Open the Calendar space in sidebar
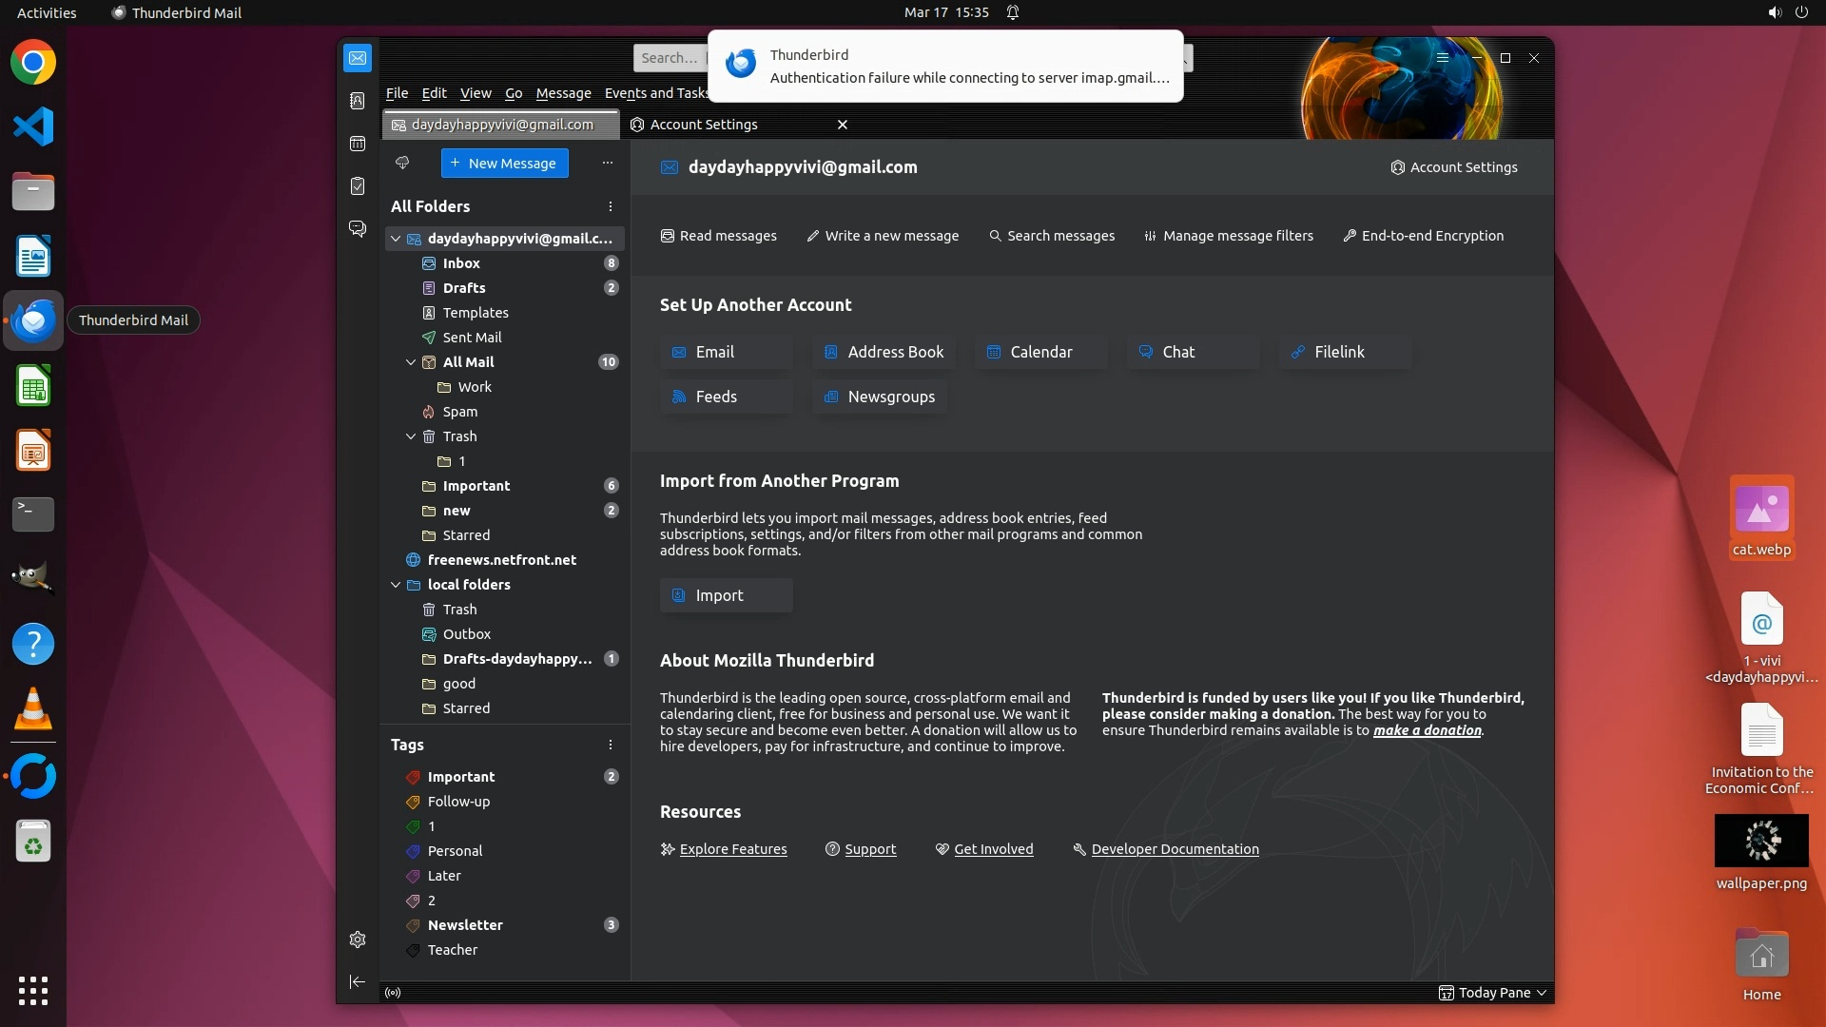The image size is (1826, 1027). point(358,144)
